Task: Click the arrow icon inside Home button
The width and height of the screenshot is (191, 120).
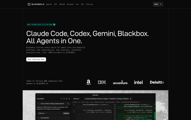Action: point(160,4)
